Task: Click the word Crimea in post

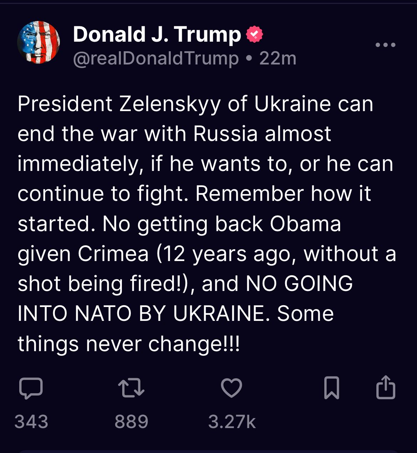Action: click(113, 254)
